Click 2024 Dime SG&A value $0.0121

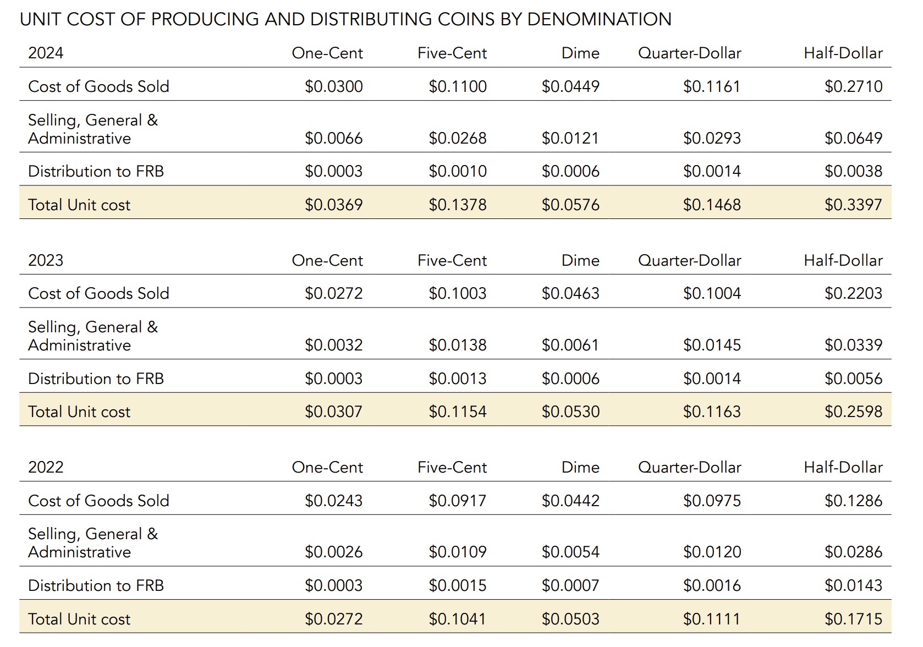click(570, 138)
